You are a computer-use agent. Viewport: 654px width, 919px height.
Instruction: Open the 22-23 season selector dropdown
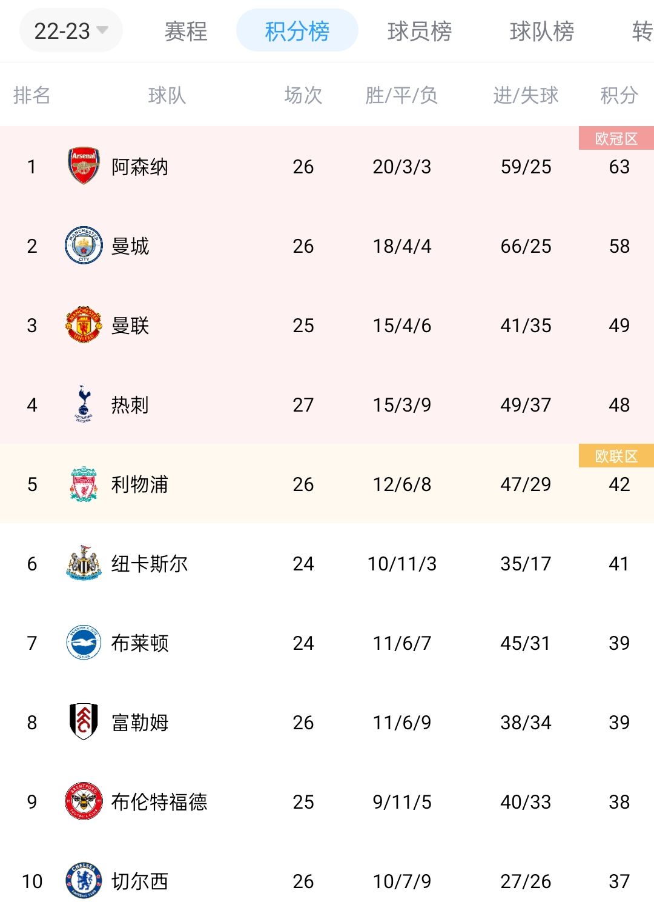(x=70, y=29)
